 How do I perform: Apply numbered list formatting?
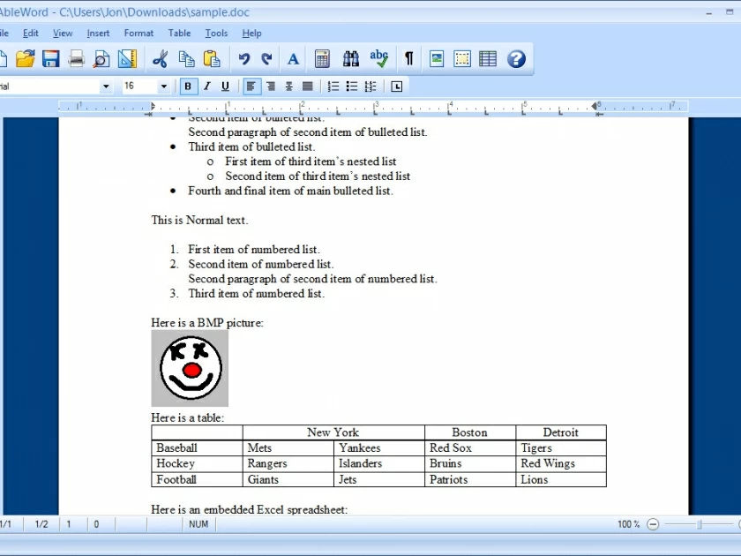[x=333, y=86]
